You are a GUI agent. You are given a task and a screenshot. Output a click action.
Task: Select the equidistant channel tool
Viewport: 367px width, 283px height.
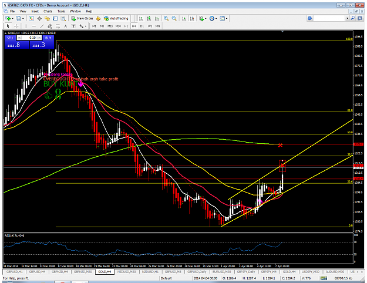(50, 26)
